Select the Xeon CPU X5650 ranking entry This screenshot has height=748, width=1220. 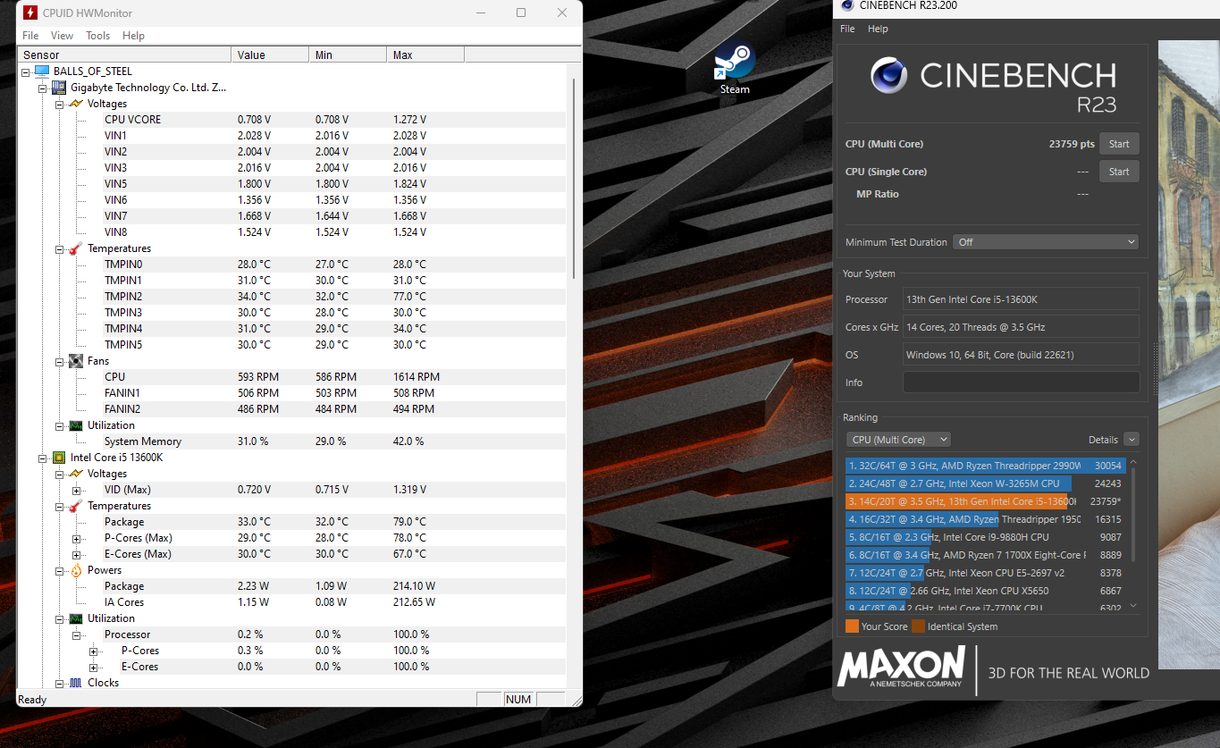click(x=985, y=591)
